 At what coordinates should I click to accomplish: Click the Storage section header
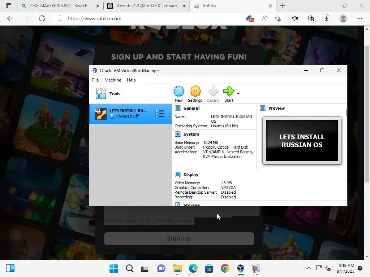click(x=192, y=205)
